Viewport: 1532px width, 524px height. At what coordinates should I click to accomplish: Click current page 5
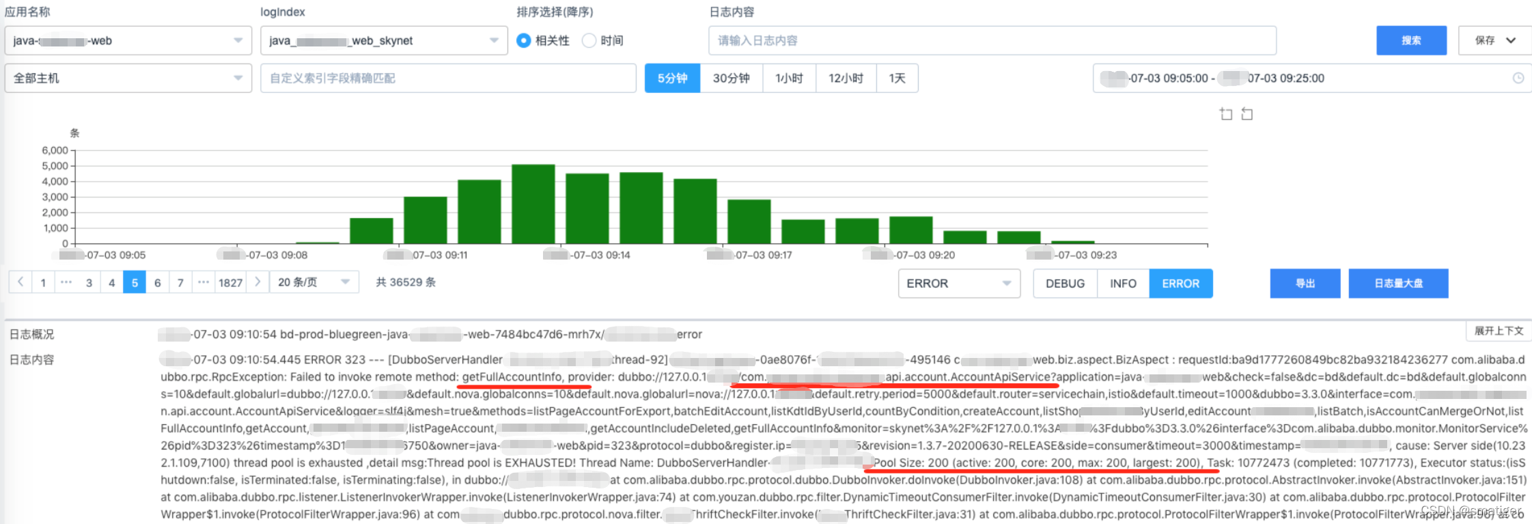click(x=135, y=282)
